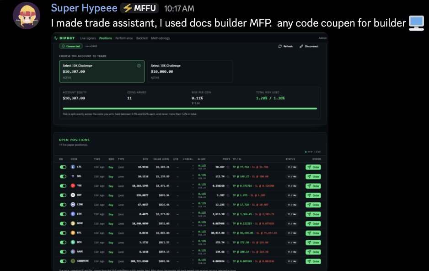Click the SOL coin icon
This screenshot has width=429, height=271.
click(73, 176)
